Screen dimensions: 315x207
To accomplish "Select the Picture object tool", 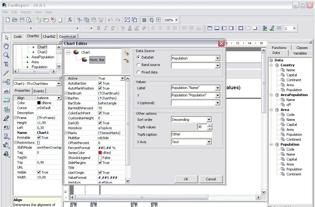I will (x=6, y=100).
